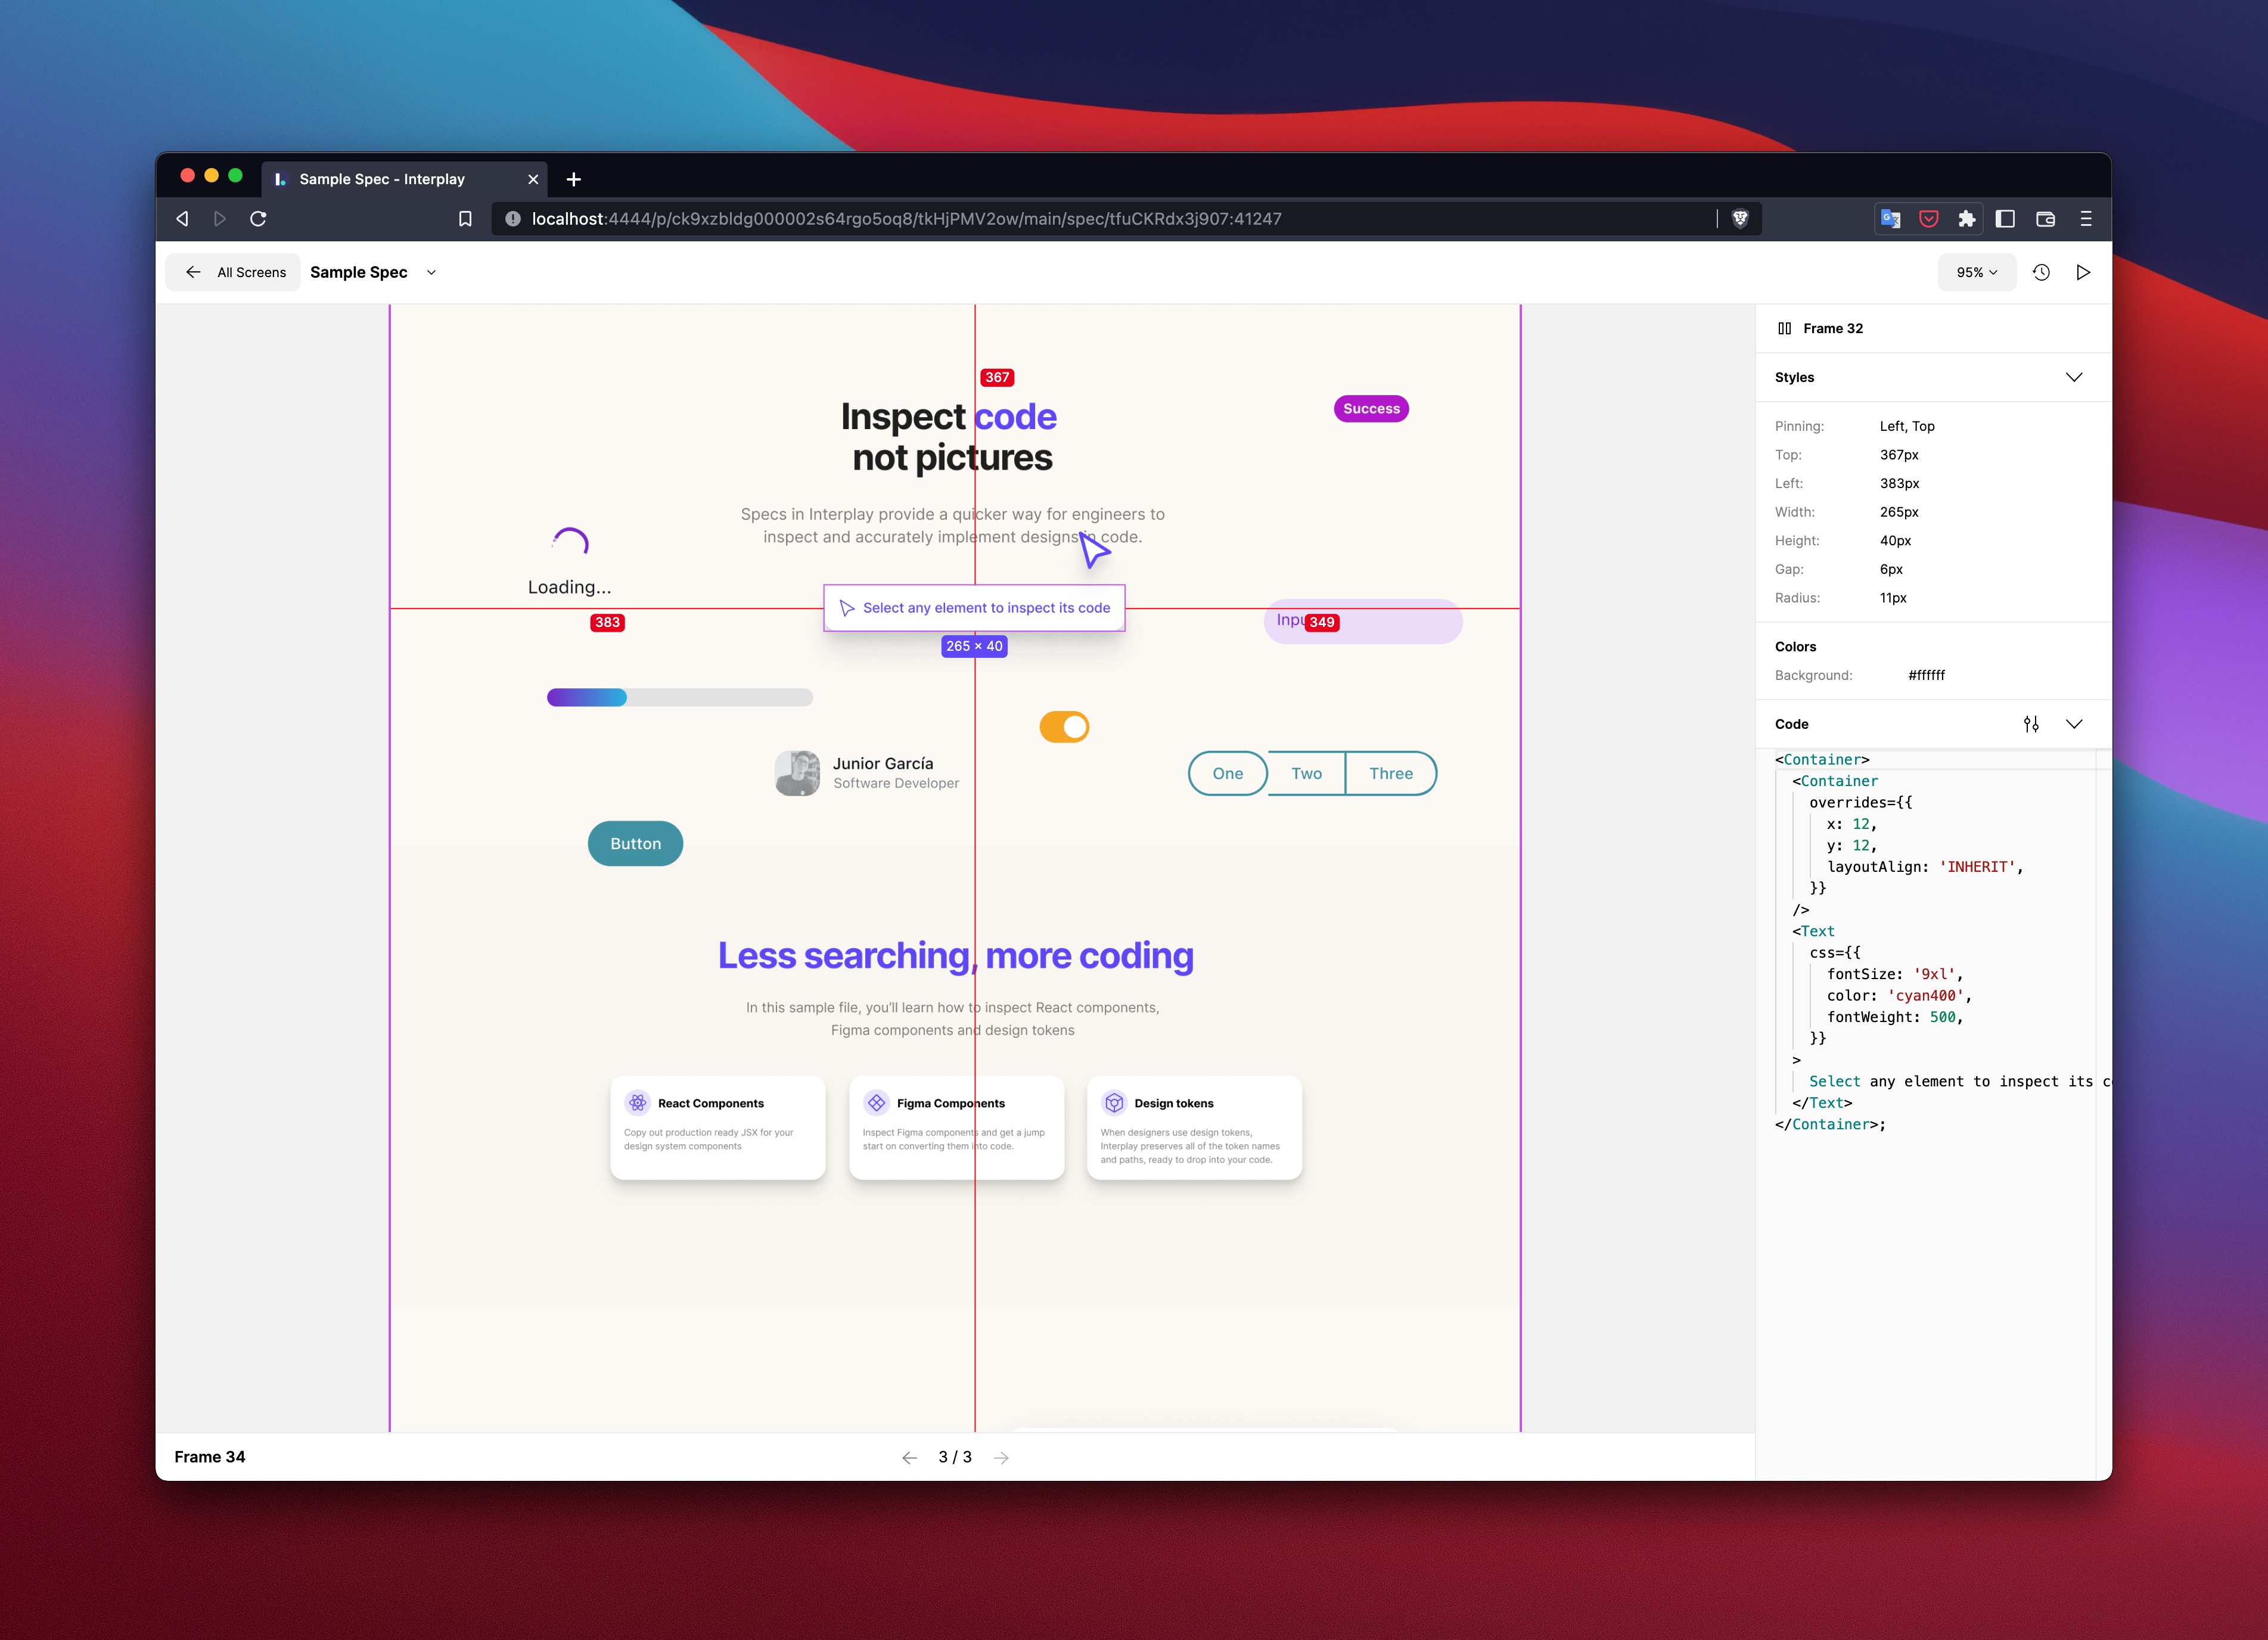Click the Design tokens cube icon
2268x1640 pixels.
(1114, 1103)
